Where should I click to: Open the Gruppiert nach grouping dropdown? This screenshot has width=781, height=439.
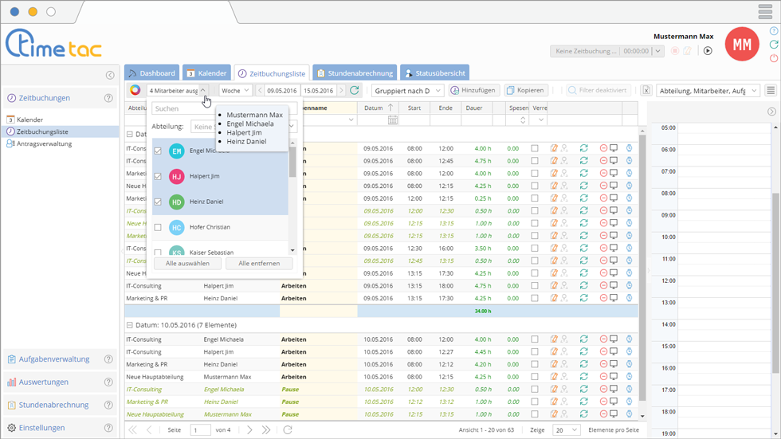click(x=407, y=91)
